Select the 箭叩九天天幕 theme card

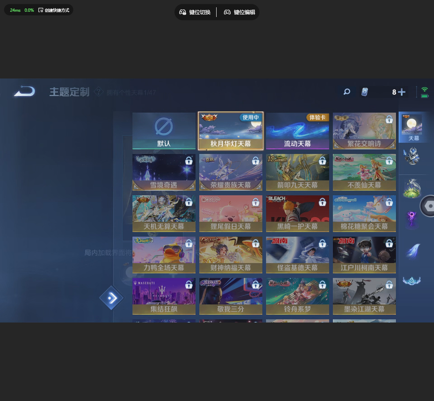(298, 172)
